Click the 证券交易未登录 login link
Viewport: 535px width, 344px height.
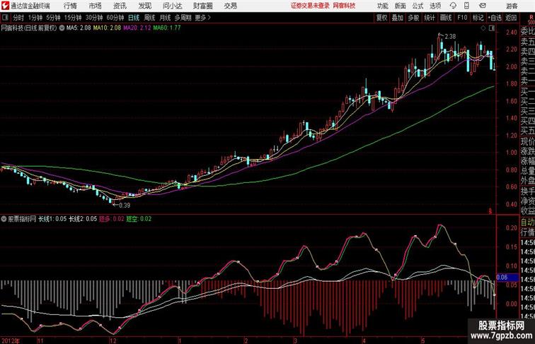[310, 6]
